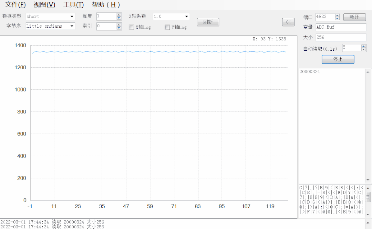The image size is (372, 229).
Task: Open the 文件(F) menu
Action: click(x=15, y=4)
